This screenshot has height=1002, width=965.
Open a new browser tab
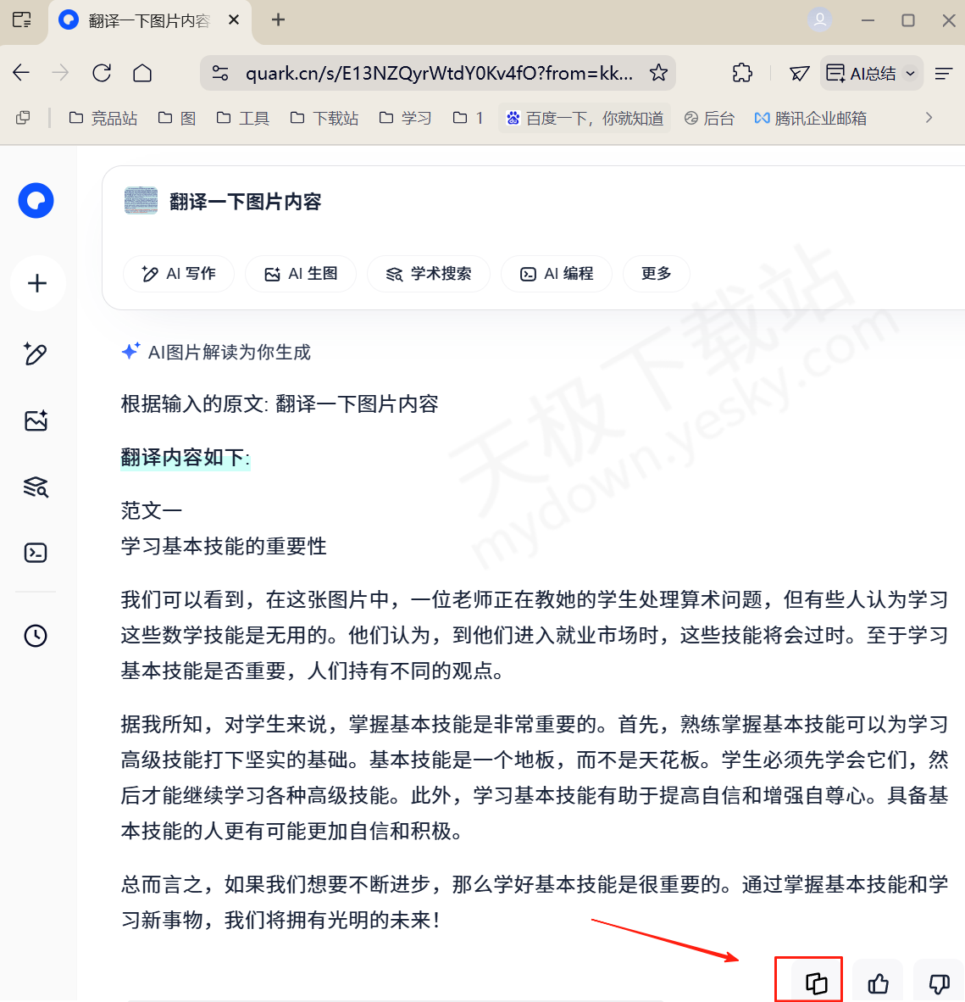278,19
